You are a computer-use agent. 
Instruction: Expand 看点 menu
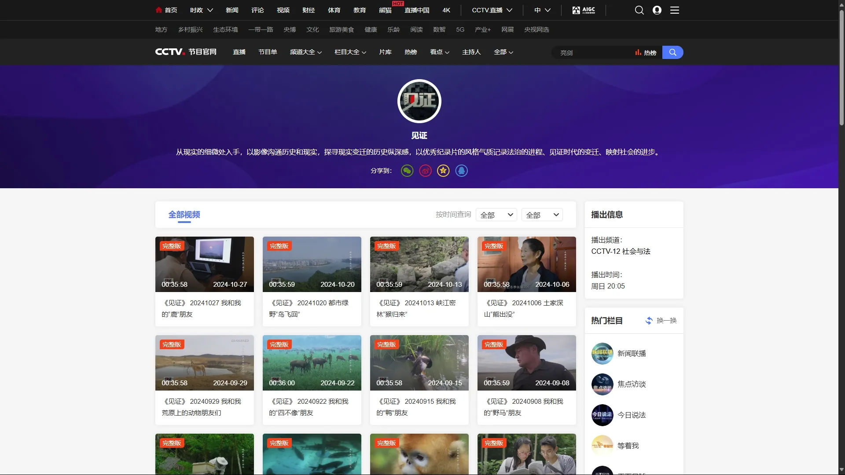click(439, 52)
